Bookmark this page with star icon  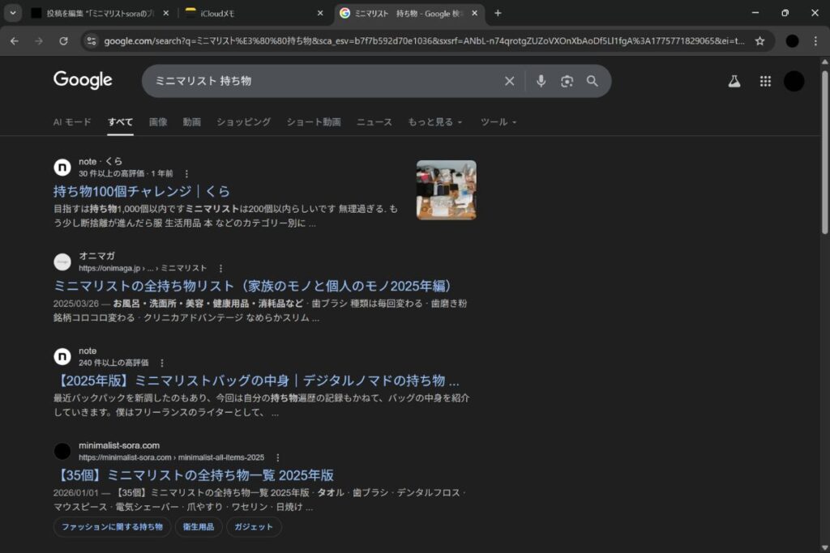point(759,40)
